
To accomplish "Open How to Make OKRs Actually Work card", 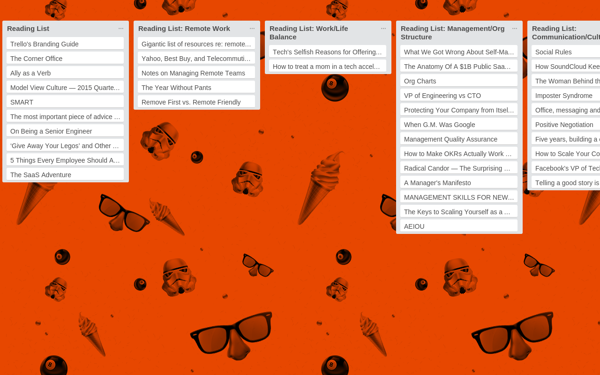I will (459, 153).
